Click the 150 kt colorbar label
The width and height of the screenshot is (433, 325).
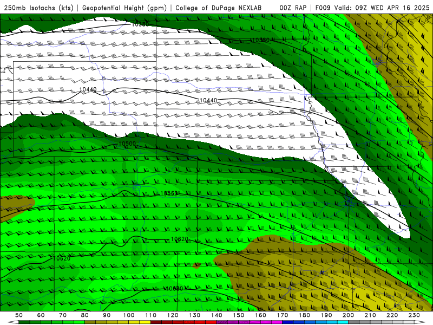point(239,315)
